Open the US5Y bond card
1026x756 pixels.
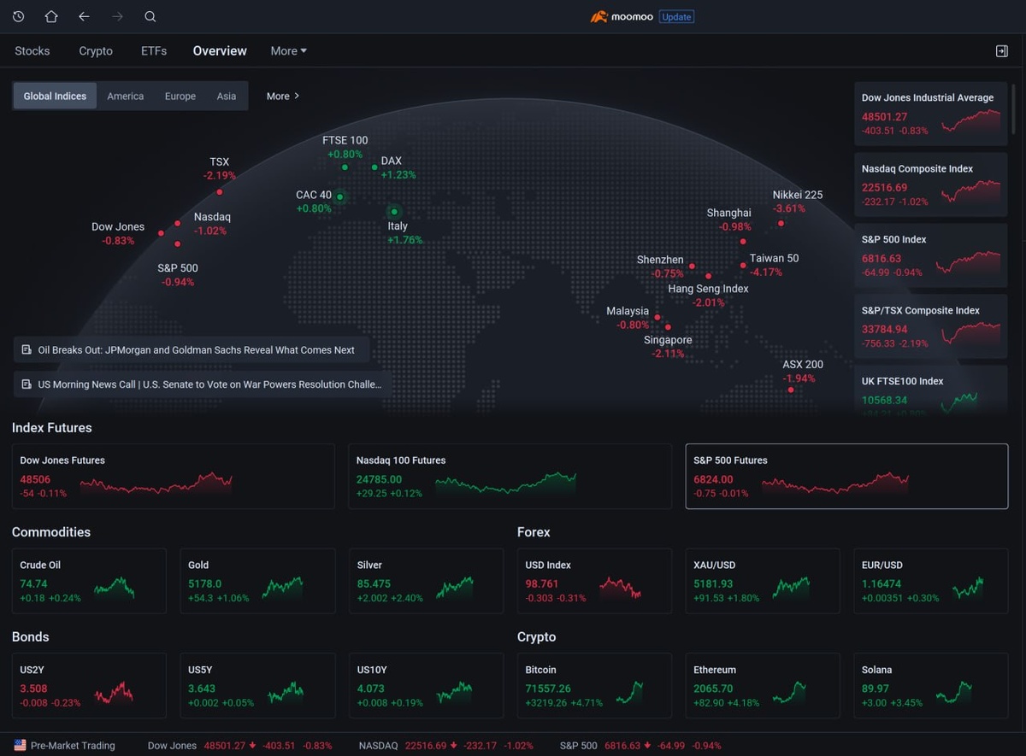[x=257, y=686]
